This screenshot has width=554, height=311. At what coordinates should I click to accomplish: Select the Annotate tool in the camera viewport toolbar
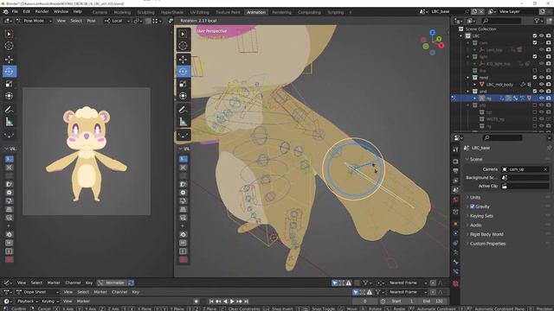click(10, 110)
